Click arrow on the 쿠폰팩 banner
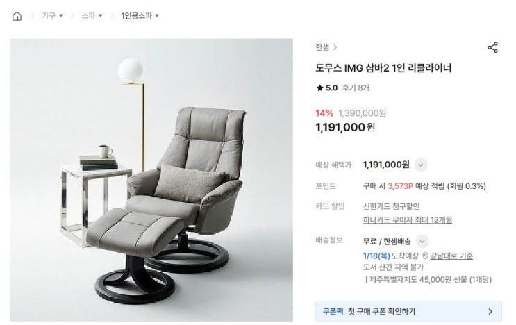The width and height of the screenshot is (516, 325). [x=490, y=311]
